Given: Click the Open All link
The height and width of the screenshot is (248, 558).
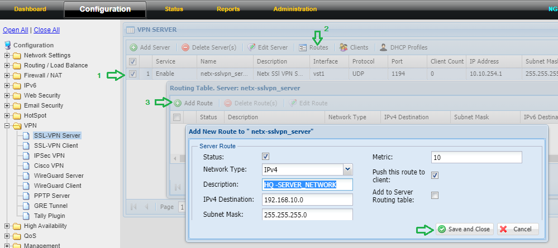Looking at the screenshot, I should [15, 30].
